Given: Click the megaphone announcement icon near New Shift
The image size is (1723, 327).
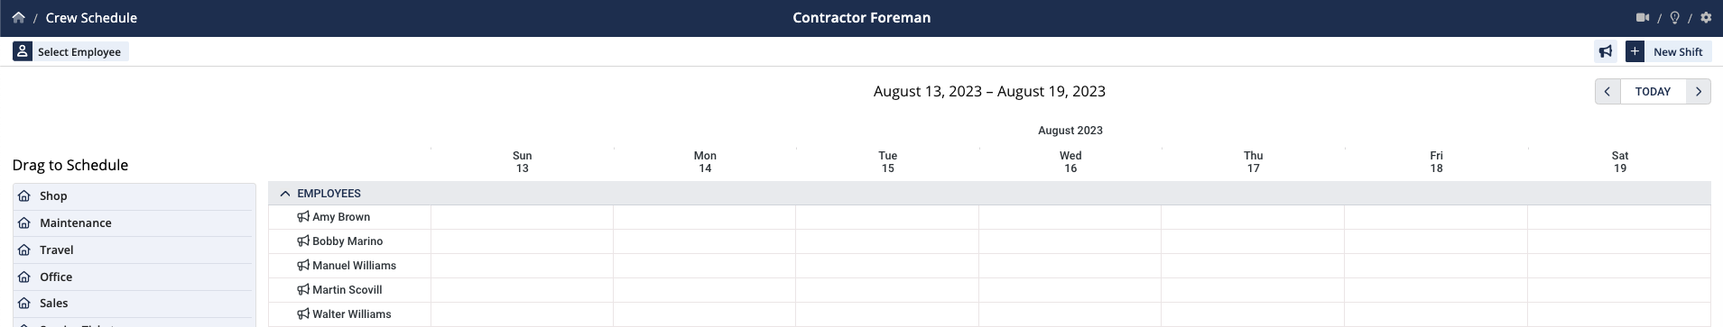Looking at the screenshot, I should point(1606,51).
